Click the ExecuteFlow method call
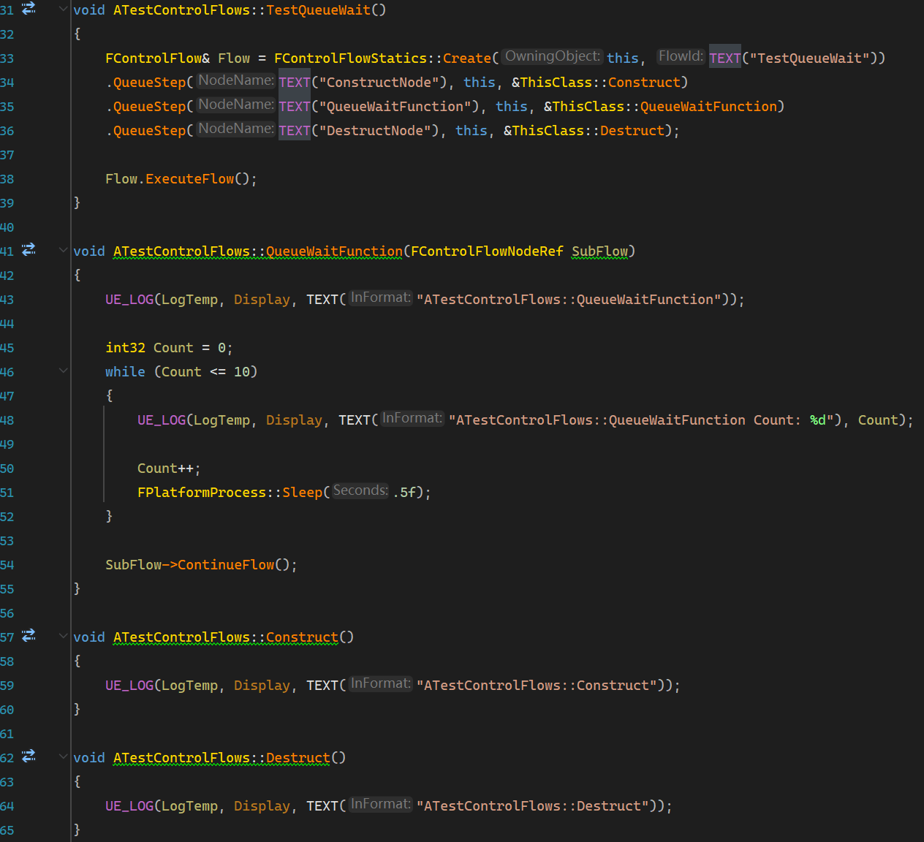 pos(189,179)
